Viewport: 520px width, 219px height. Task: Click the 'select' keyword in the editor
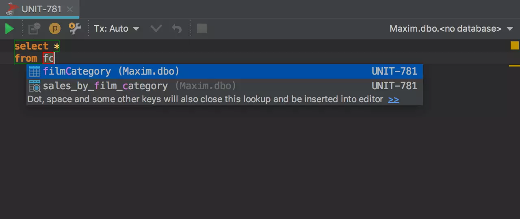(x=31, y=46)
